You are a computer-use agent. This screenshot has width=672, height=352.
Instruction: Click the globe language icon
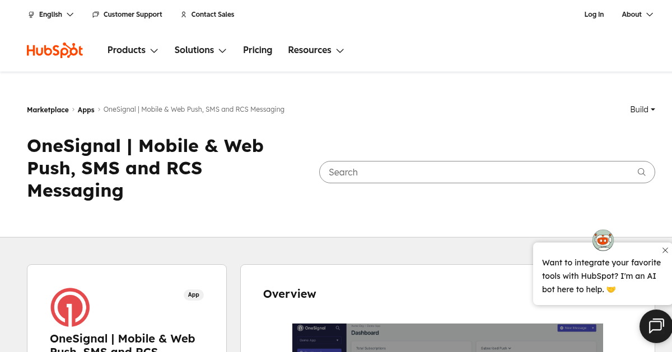31,15
